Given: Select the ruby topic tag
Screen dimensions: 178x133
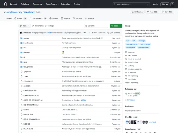Looking at the screenshot, I should click(x=128, y=41).
